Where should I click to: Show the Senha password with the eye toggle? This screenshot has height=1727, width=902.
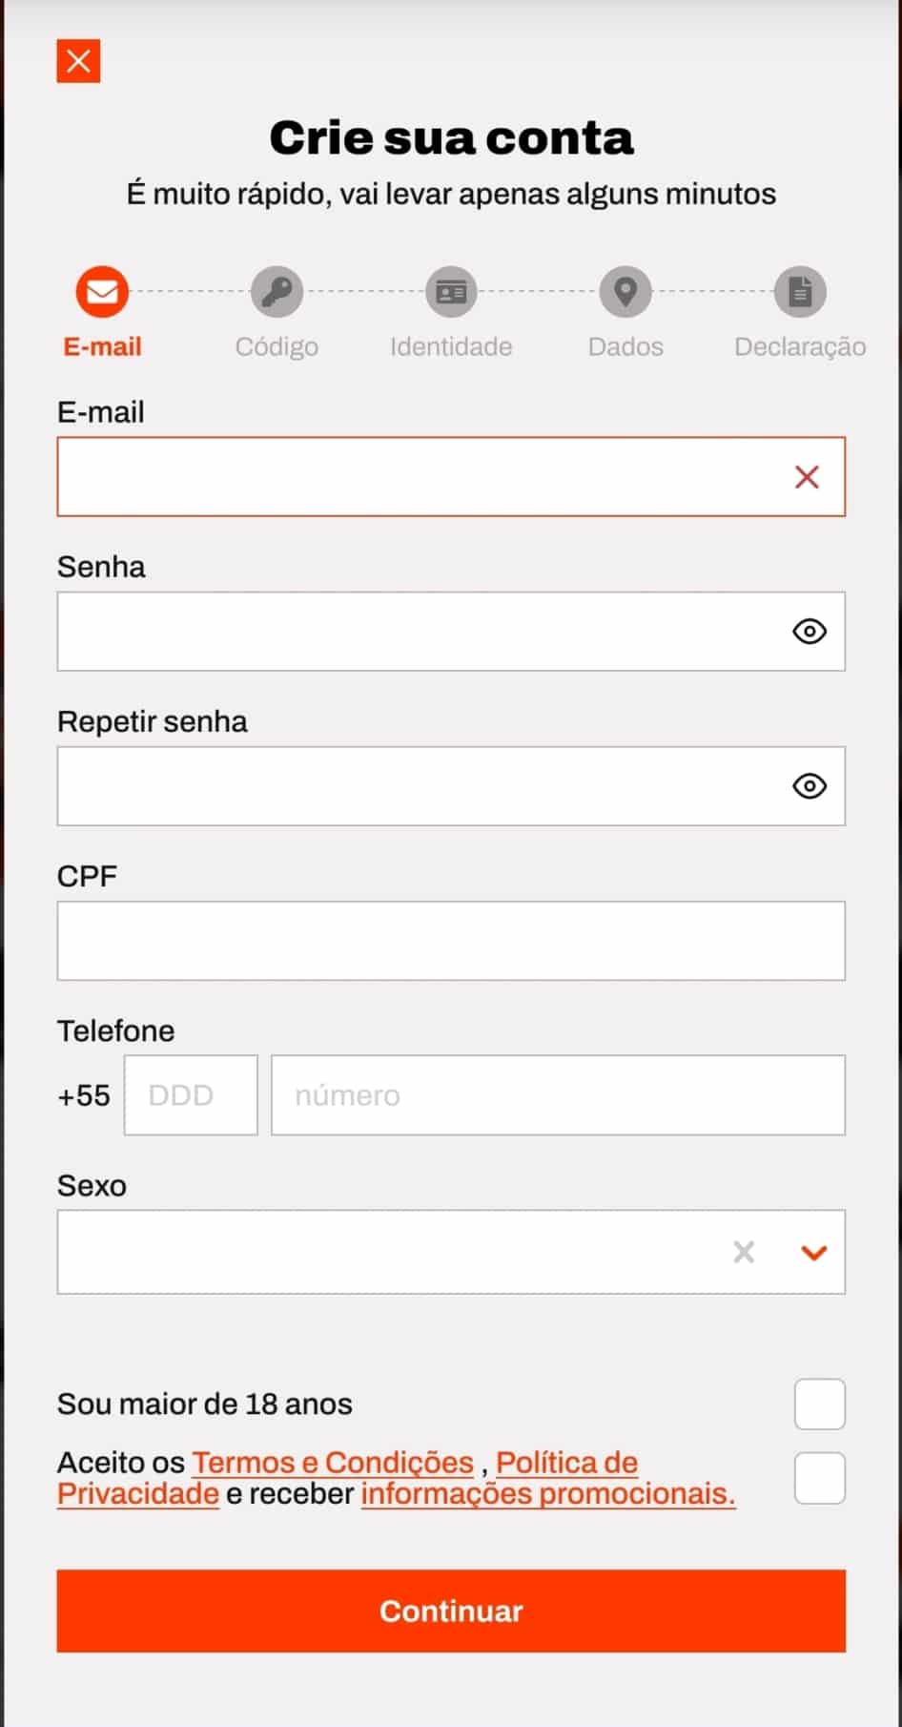pos(810,632)
